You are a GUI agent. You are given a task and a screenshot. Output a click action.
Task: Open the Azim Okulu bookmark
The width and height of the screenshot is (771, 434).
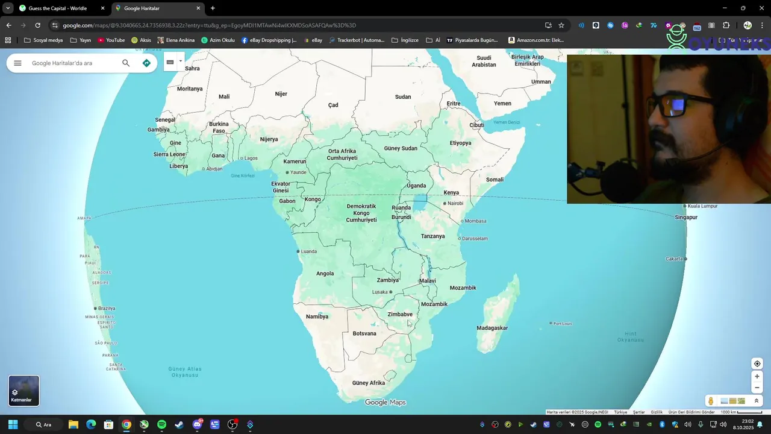tap(218, 40)
